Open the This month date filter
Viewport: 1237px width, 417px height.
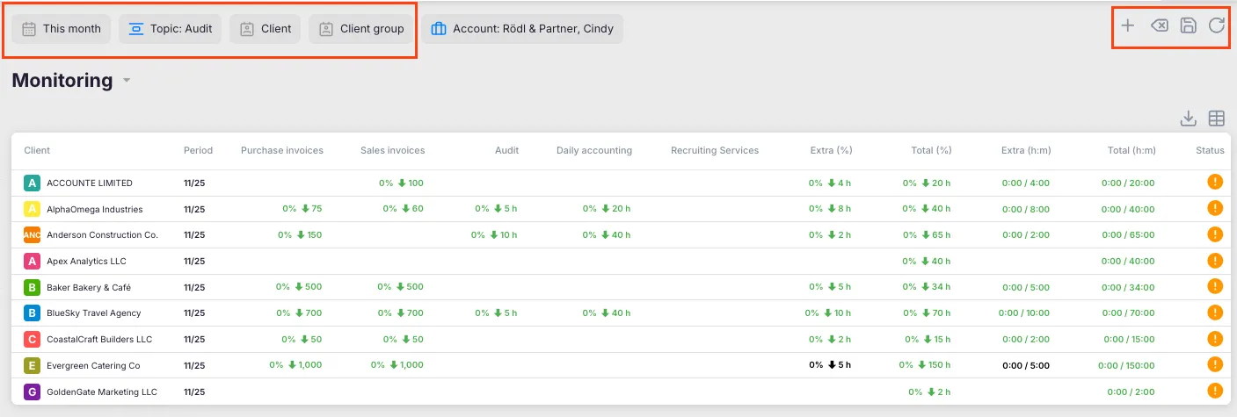click(62, 29)
